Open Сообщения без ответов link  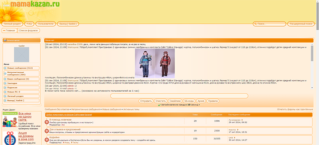tap(57, 109)
